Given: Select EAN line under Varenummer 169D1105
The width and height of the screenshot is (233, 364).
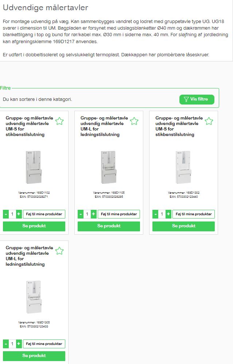Looking at the screenshot, I should tap(109, 197).
